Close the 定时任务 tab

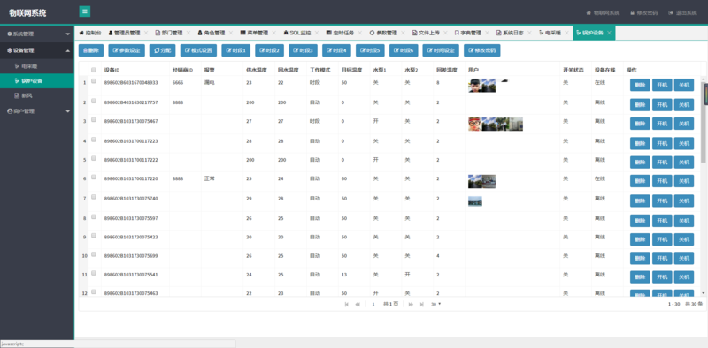click(360, 33)
